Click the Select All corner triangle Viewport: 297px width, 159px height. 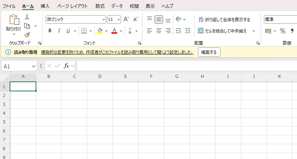point(6,78)
